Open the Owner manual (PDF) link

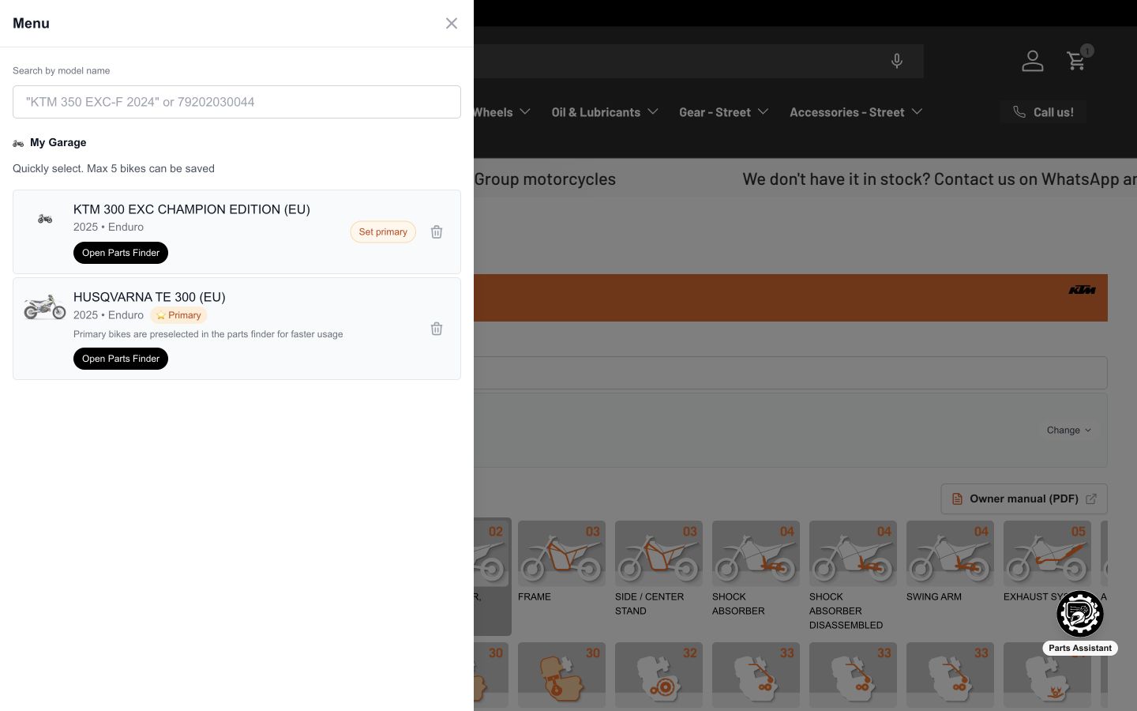tap(1024, 499)
